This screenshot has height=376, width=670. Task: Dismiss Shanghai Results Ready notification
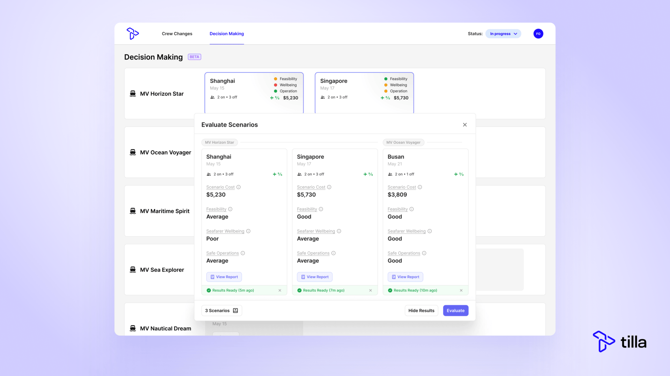click(280, 290)
